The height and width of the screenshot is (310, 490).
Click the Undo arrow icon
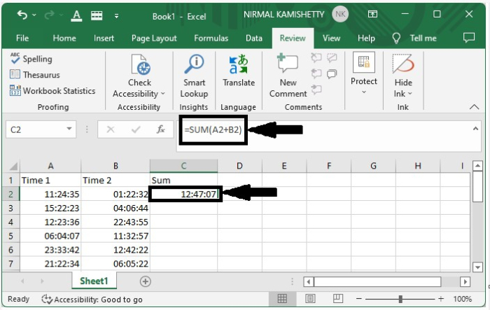click(x=22, y=15)
